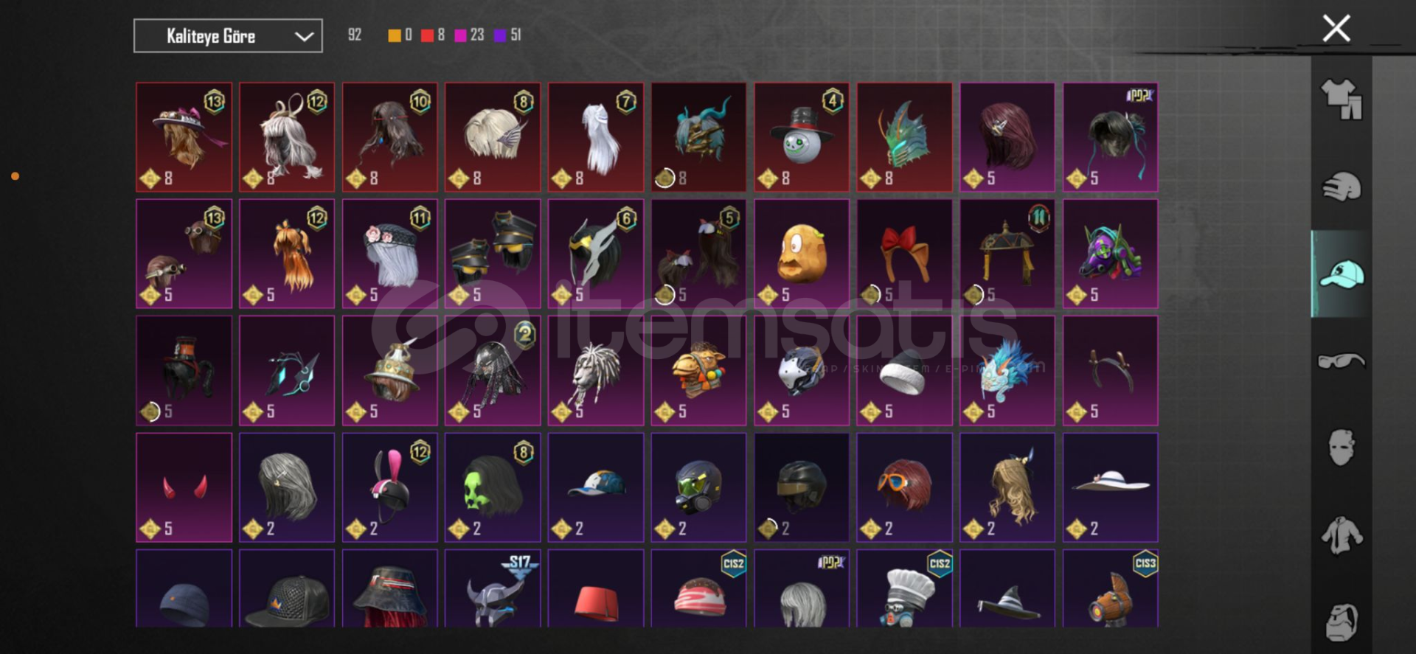Viewport: 1416px width, 654px height.
Task: Choose the red bow cat ears headband
Action: point(904,254)
